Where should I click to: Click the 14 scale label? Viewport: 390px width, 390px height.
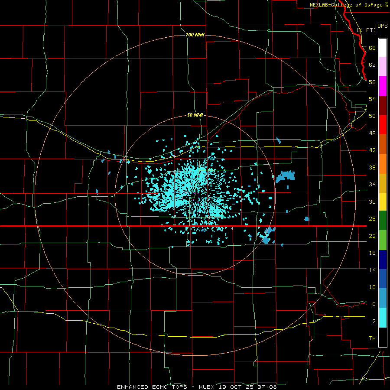[x=372, y=270]
